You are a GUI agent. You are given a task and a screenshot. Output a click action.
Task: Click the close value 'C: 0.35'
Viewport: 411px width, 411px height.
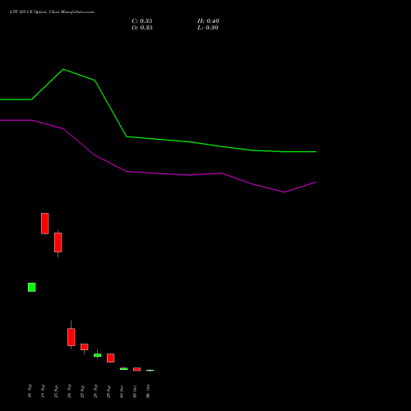click(142, 21)
